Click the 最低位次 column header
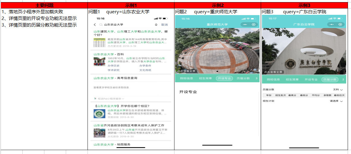 point(339,95)
